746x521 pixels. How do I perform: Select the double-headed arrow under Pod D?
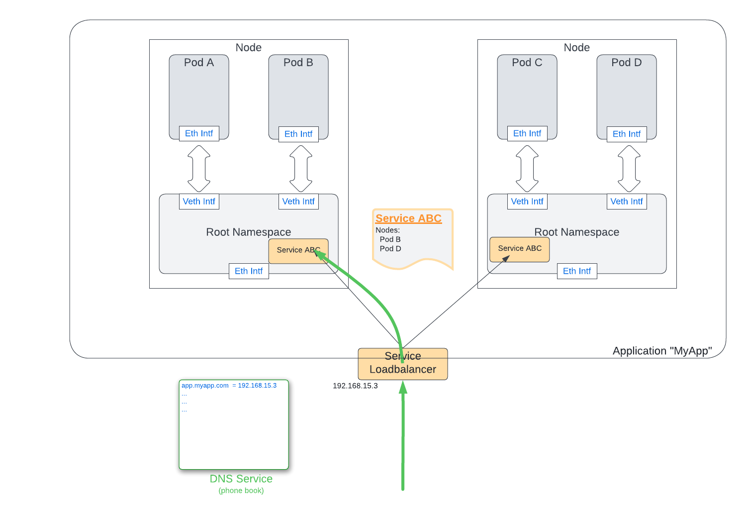(x=629, y=168)
